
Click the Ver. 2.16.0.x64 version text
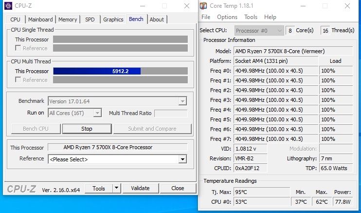61,190
